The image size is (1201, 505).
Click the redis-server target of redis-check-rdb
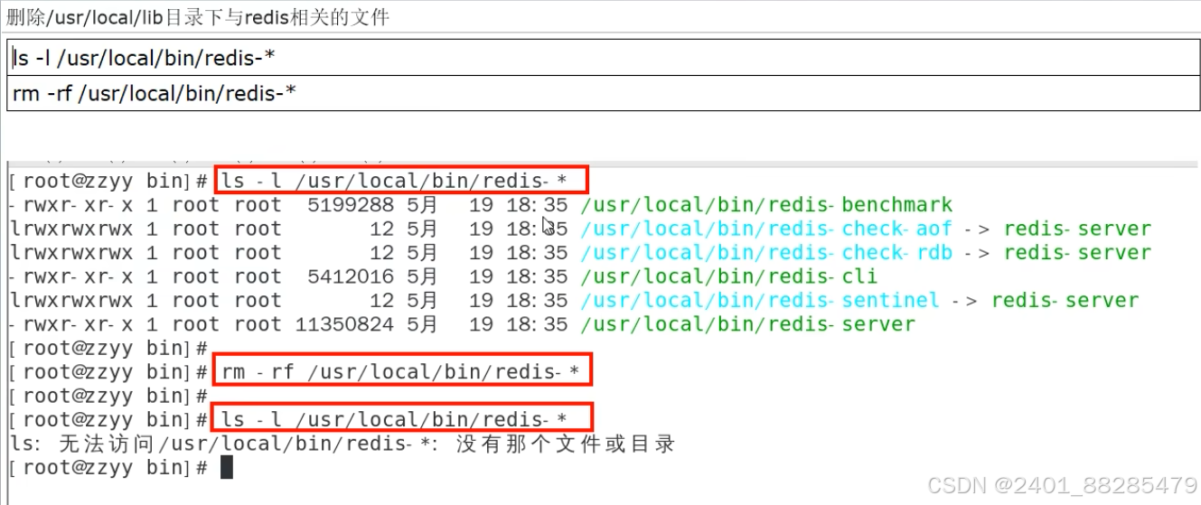coord(1077,252)
